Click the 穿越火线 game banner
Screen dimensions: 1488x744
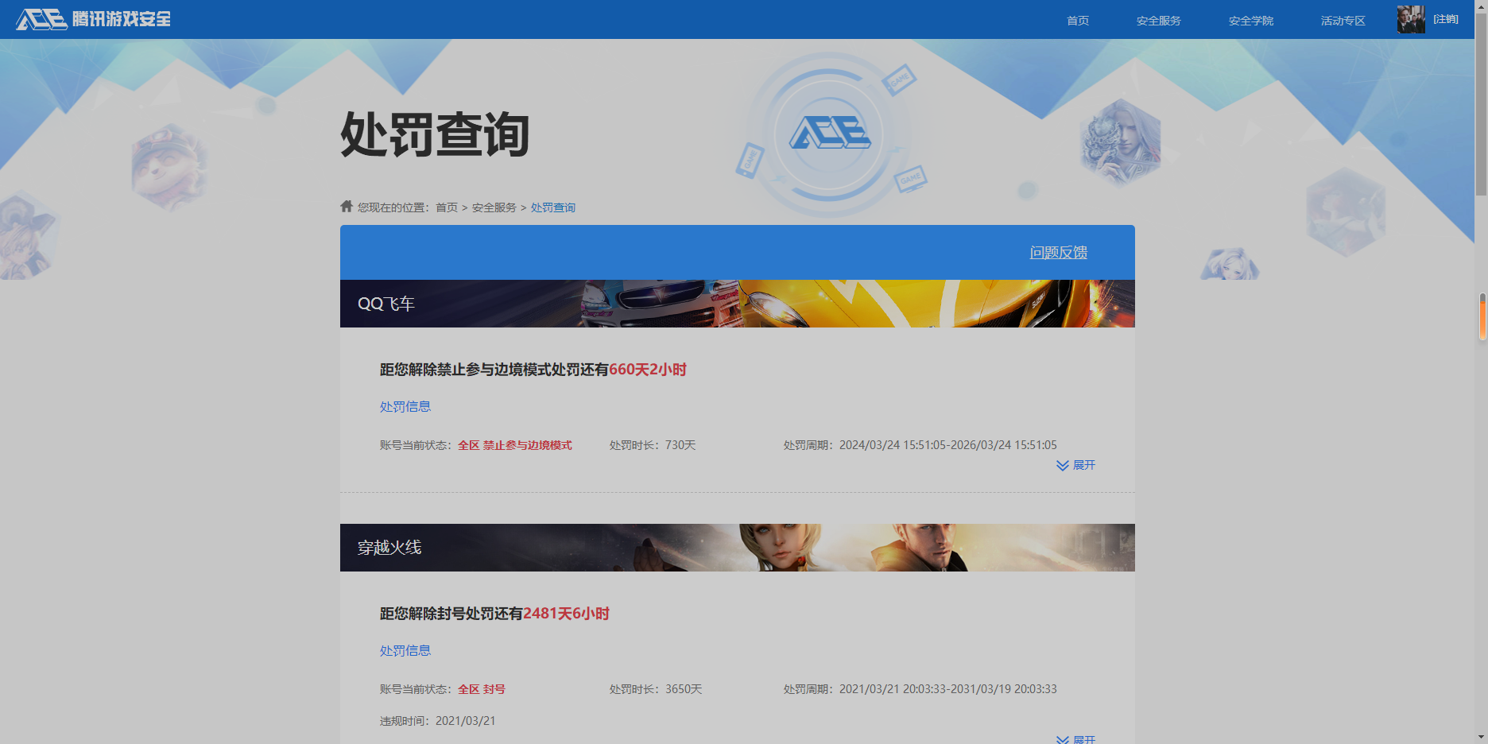738,548
